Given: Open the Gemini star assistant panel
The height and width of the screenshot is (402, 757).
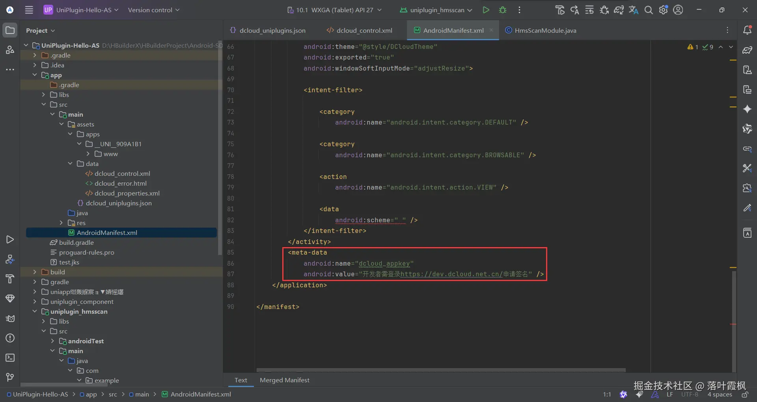Looking at the screenshot, I should click(747, 109).
